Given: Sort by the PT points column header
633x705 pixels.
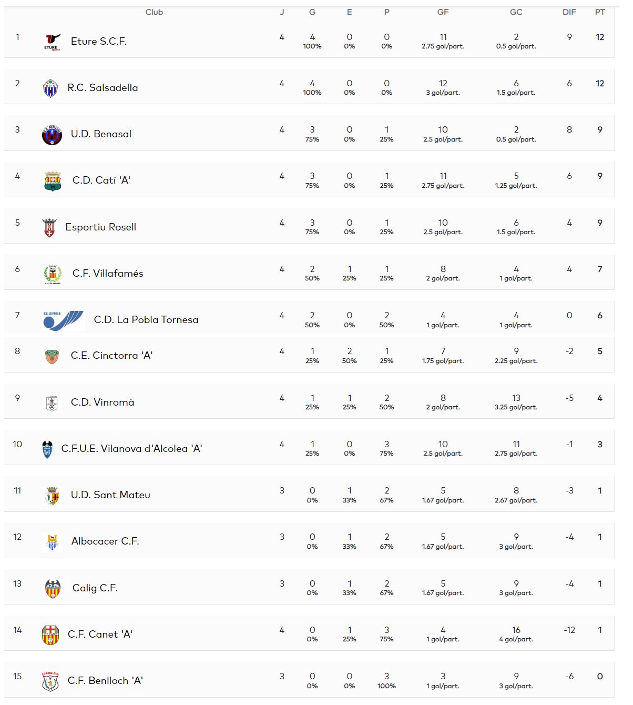Looking at the screenshot, I should click(600, 12).
